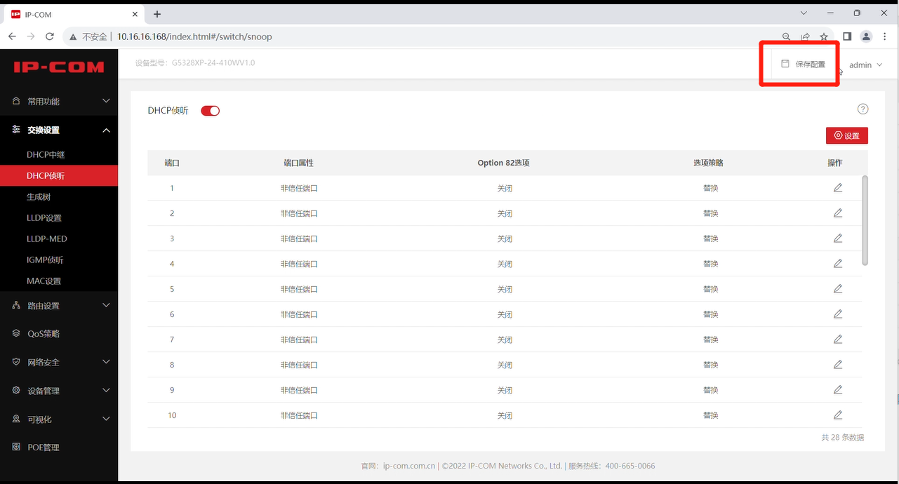
Task: Open the browser tab search chevron
Action: (804, 13)
